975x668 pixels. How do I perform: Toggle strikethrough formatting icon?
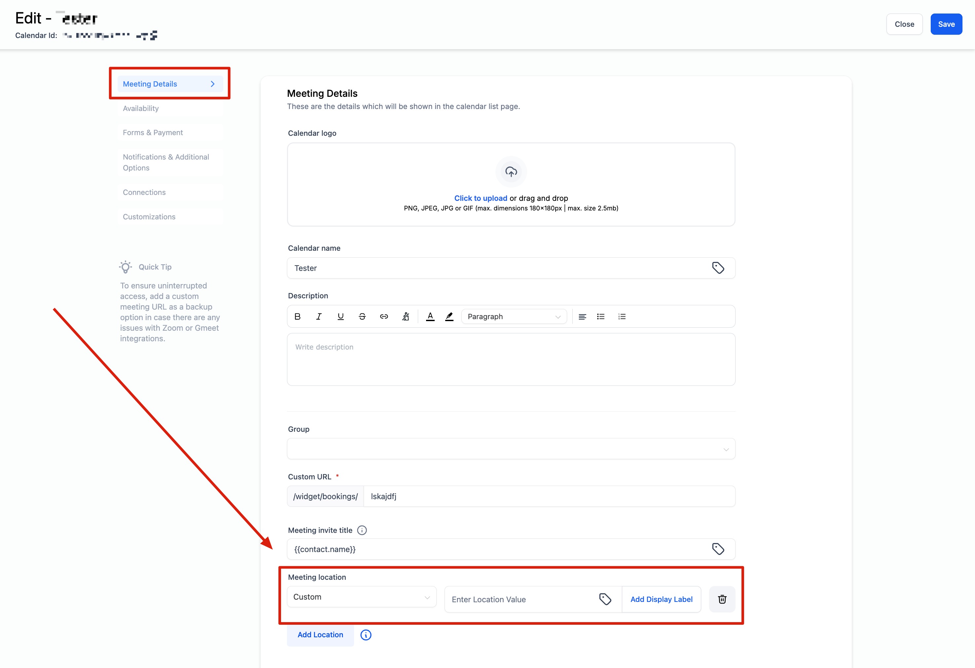[x=362, y=316]
